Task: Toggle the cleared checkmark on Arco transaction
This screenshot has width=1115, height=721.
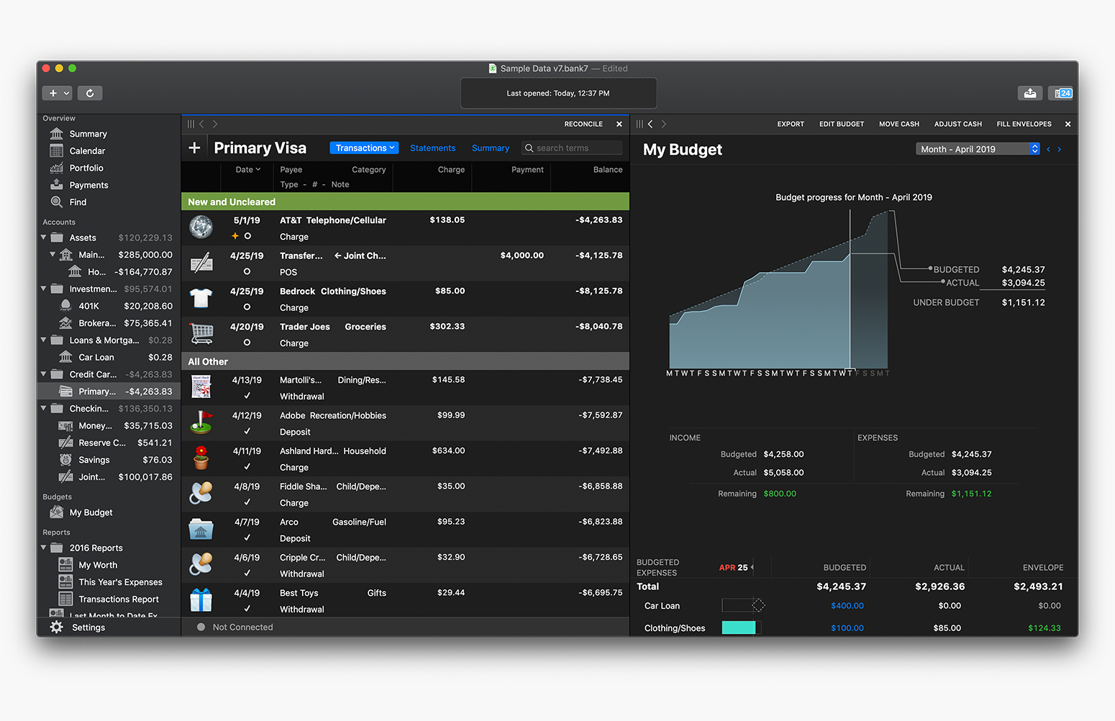Action: click(247, 538)
